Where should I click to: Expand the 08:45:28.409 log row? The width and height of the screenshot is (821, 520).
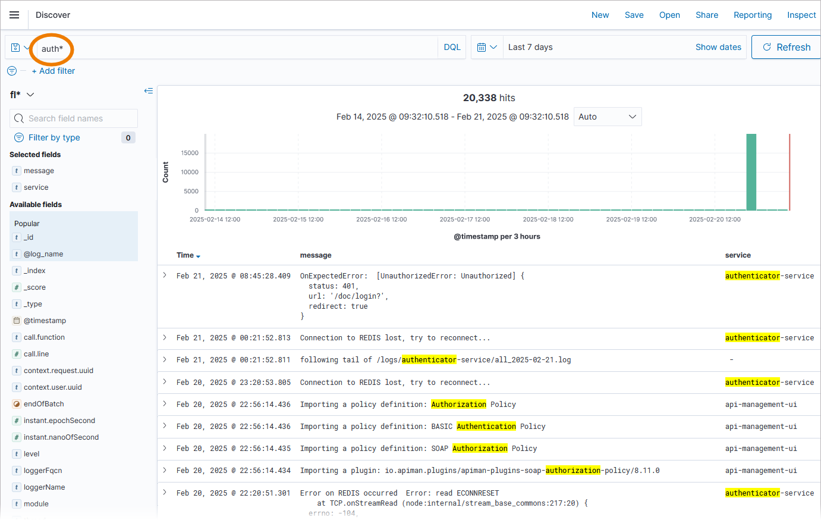pyautogui.click(x=165, y=275)
